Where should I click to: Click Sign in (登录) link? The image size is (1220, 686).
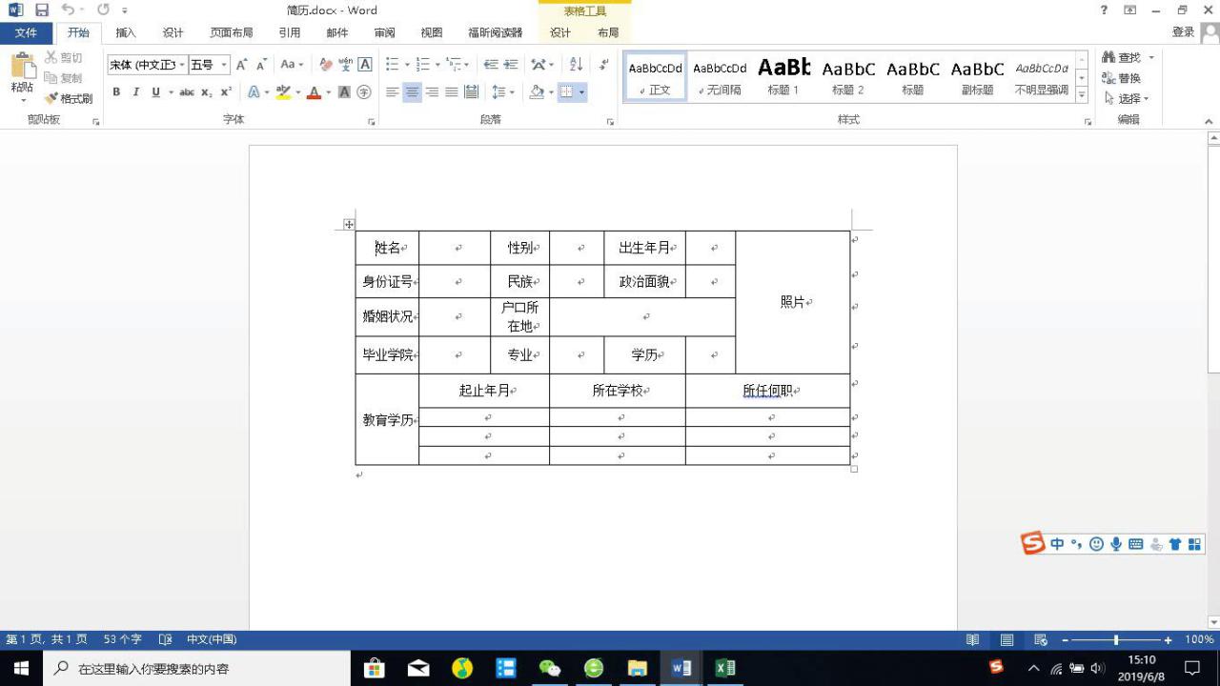click(1183, 32)
